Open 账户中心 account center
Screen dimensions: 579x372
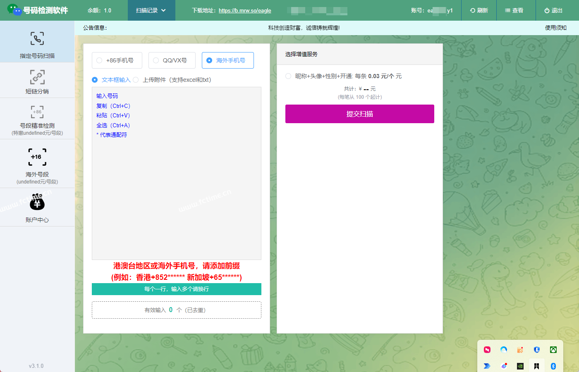pyautogui.click(x=37, y=207)
